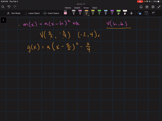Choose the yellow pen

[93, 12]
